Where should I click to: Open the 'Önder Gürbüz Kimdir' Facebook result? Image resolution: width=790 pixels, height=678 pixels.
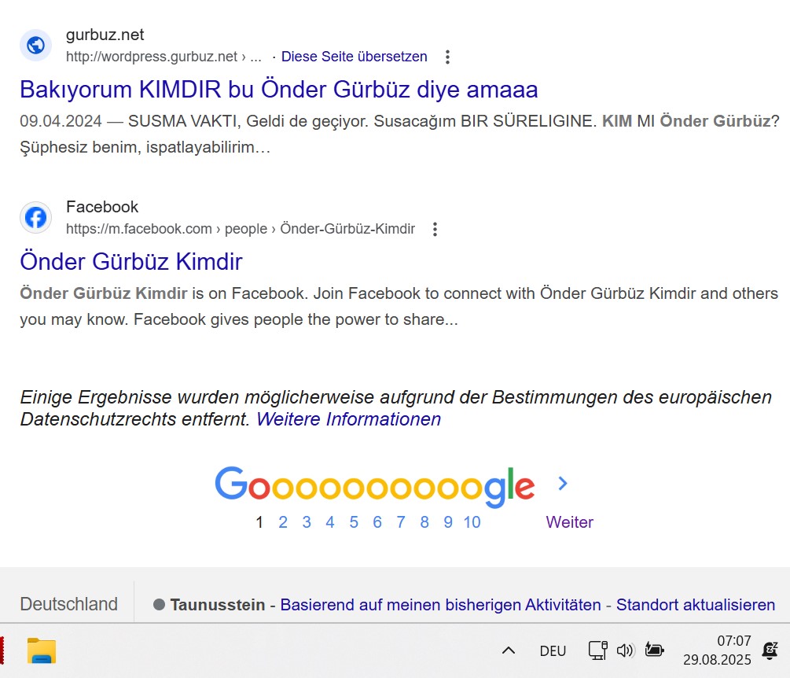tap(131, 262)
